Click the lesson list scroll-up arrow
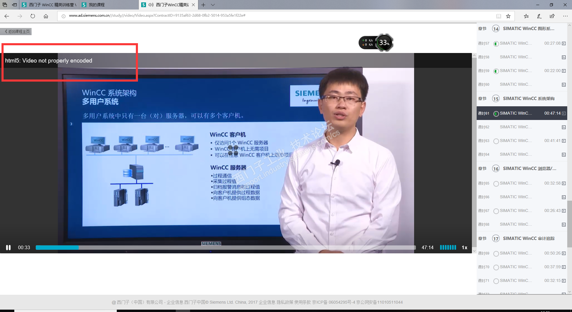Viewport: 572px width, 312px height. (x=570, y=26)
